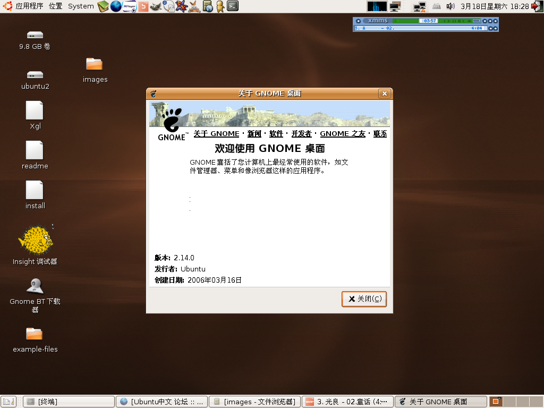Click the xmms eject button
The width and height of the screenshot is (544, 408).
tap(470, 21)
